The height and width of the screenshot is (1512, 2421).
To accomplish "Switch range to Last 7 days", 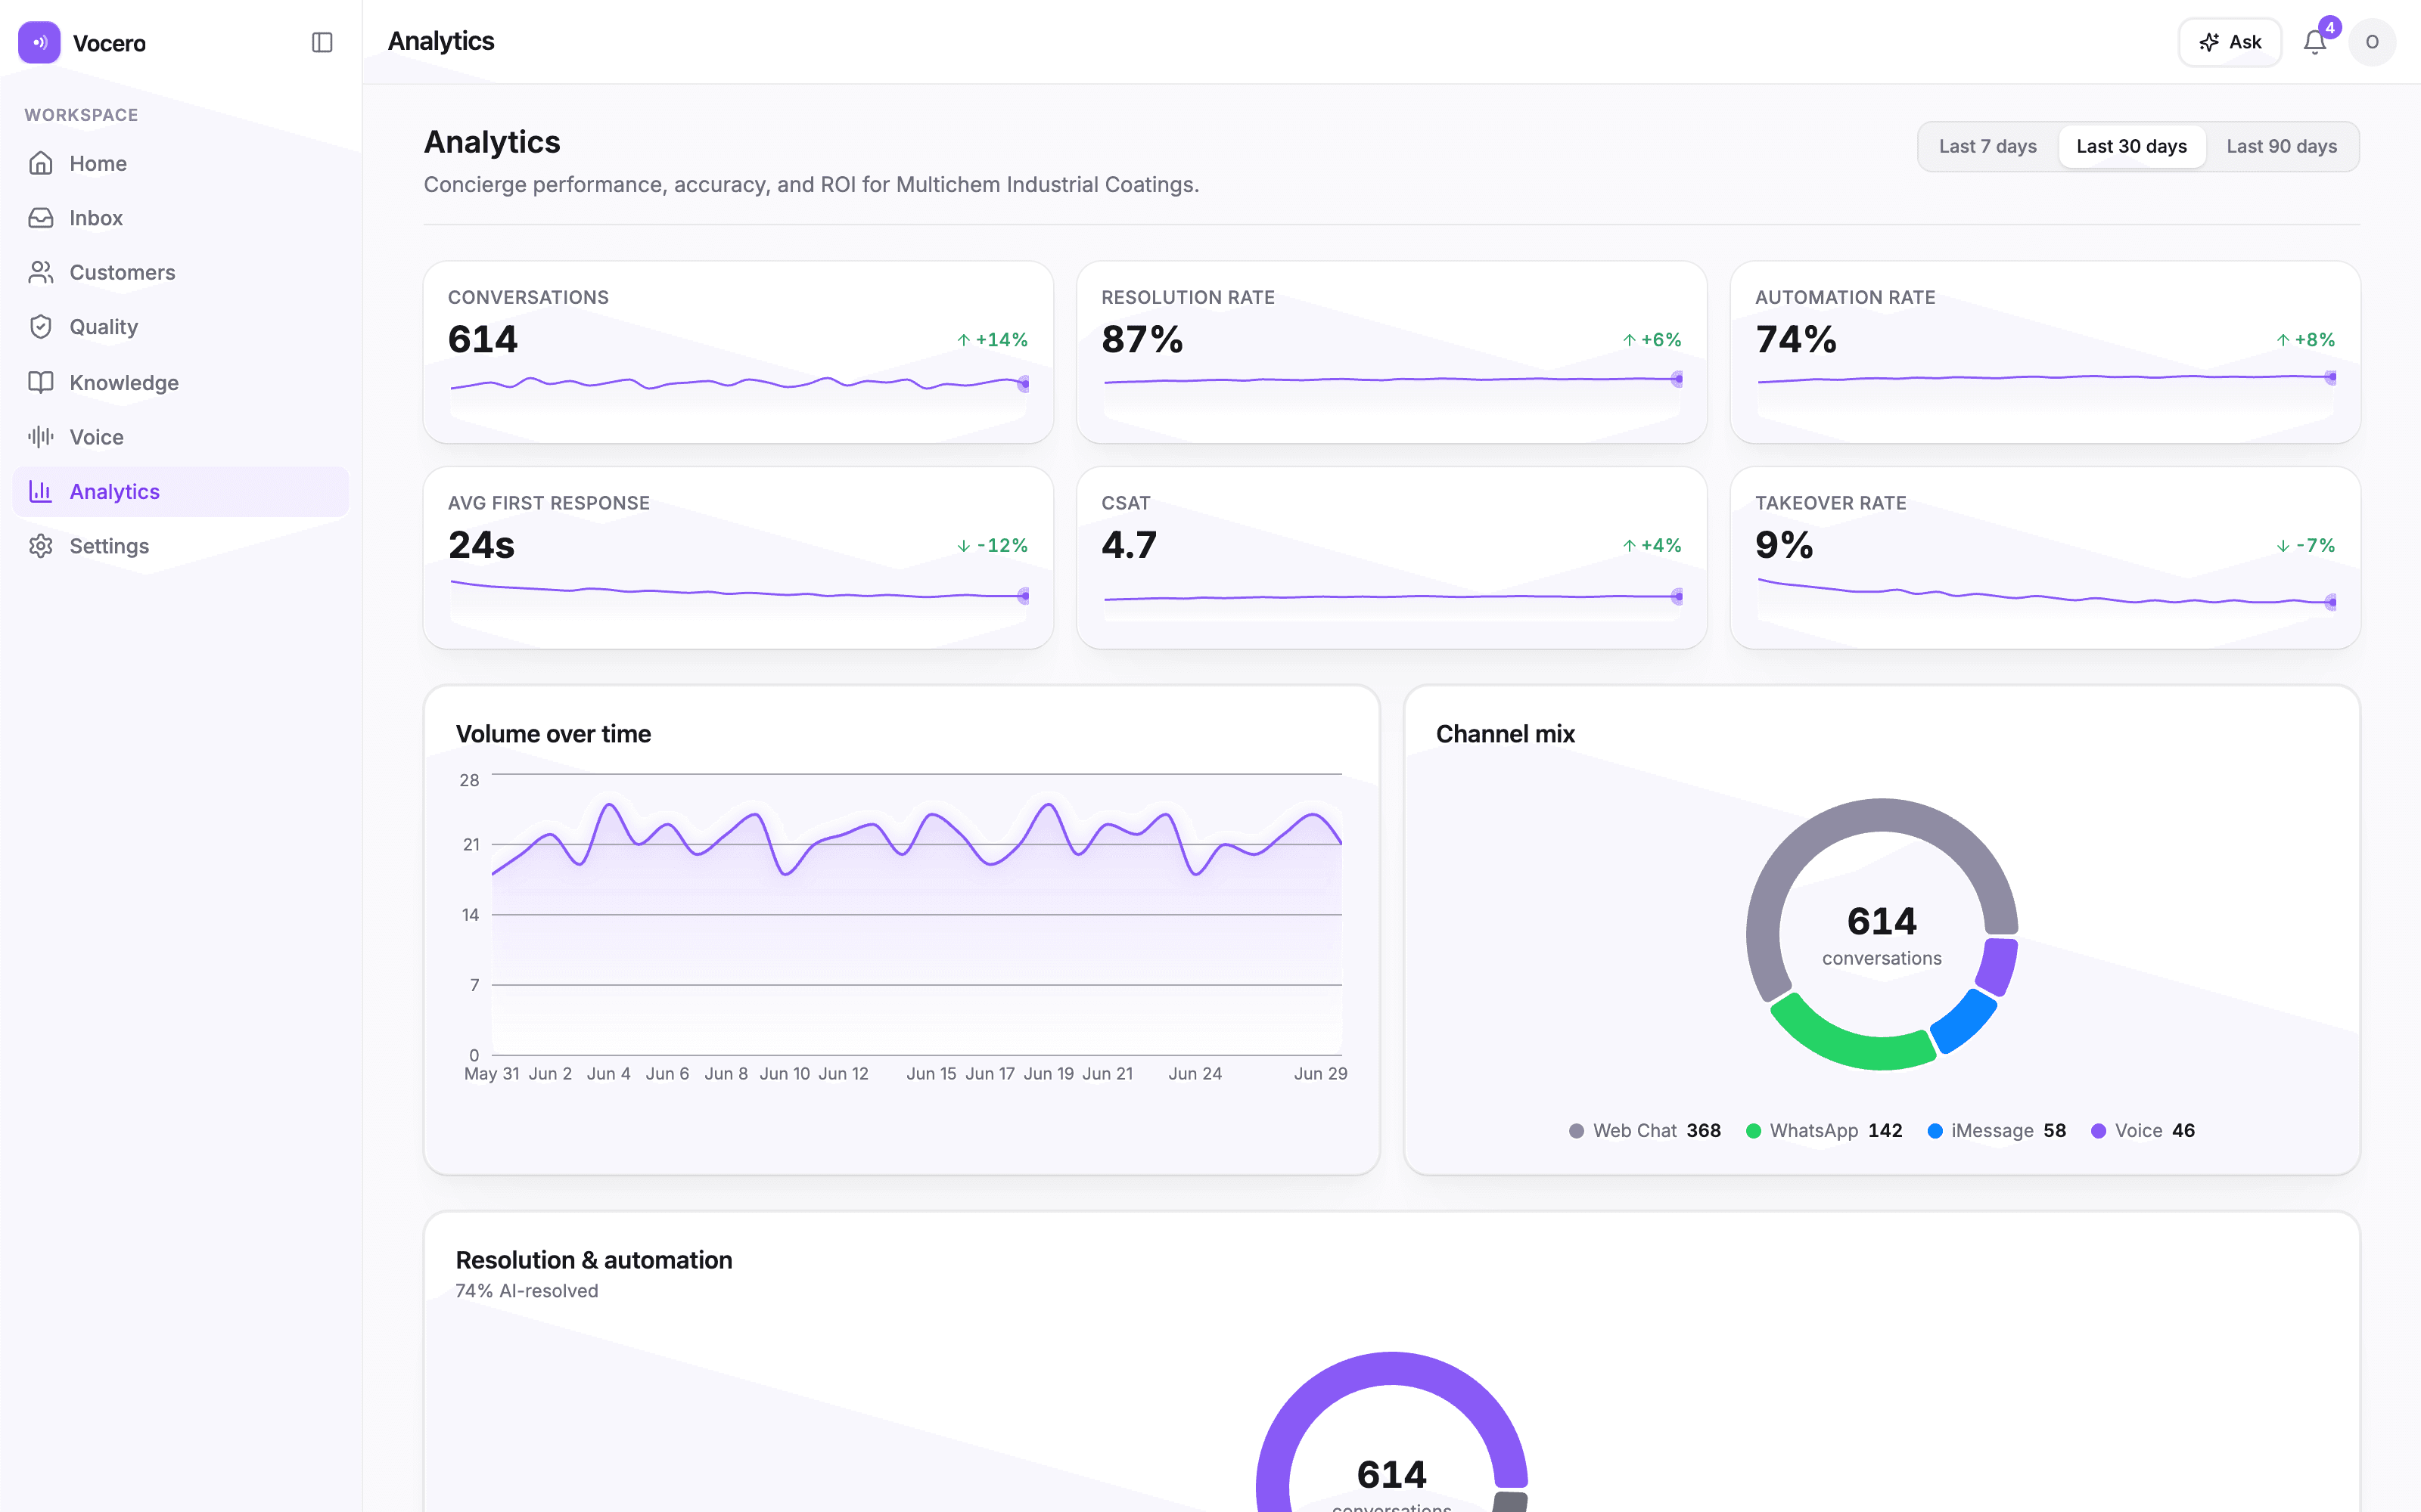I will coord(1987,146).
